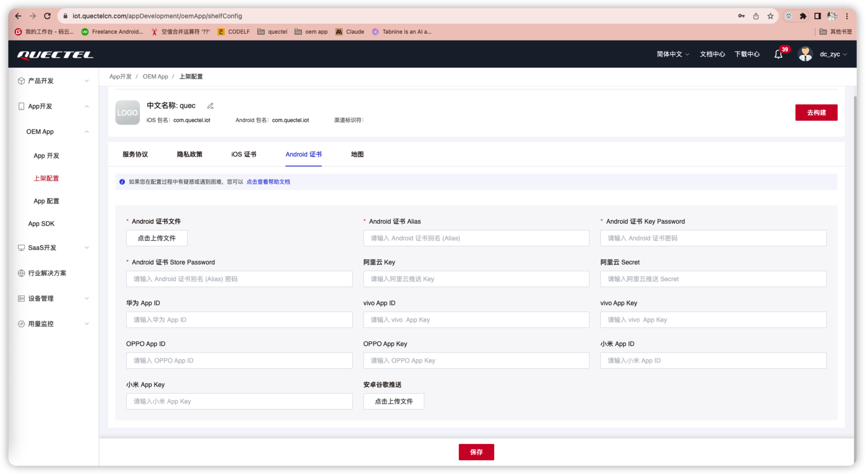The height and width of the screenshot is (474, 865).
Task: Click the App开发 breadcrumb
Action: 120,77
